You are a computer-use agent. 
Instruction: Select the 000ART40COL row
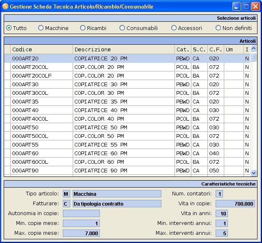coord(127,119)
